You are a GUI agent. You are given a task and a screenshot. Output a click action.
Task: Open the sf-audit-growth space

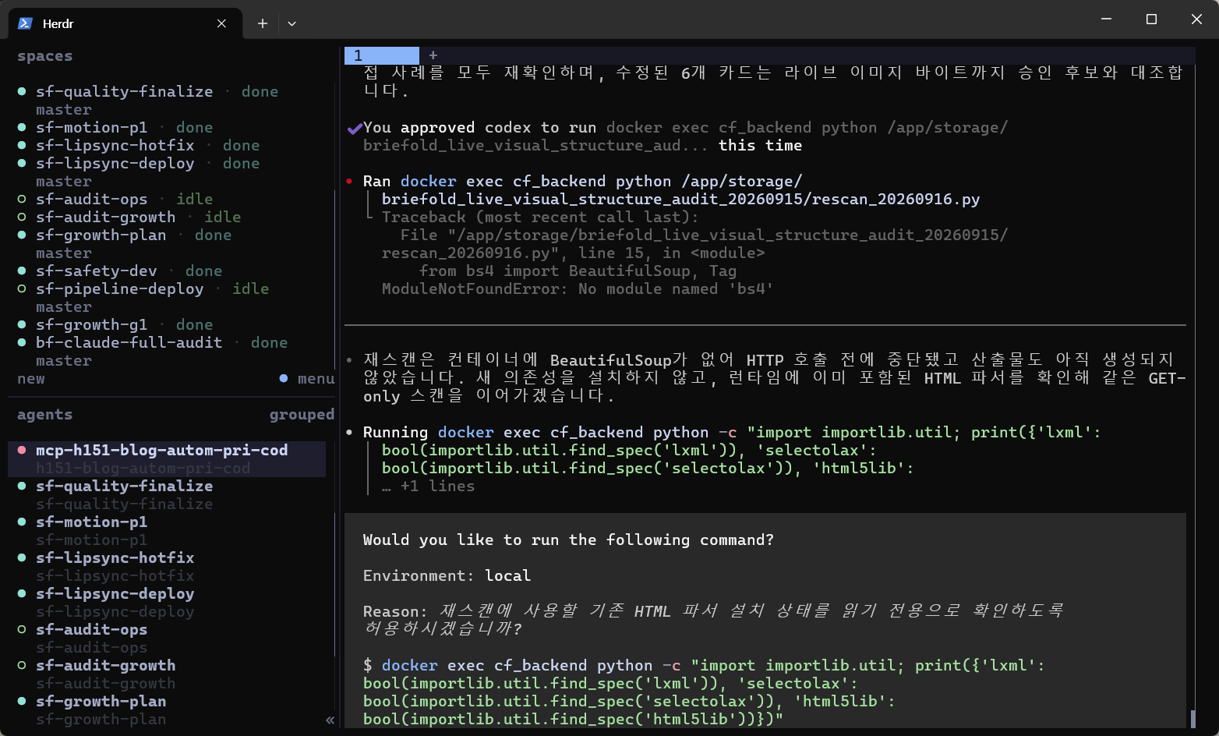105,217
